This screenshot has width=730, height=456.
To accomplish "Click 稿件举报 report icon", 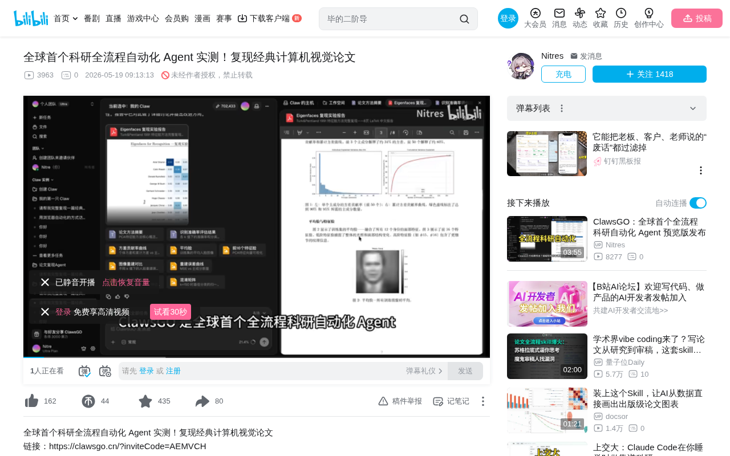I will [383, 401].
